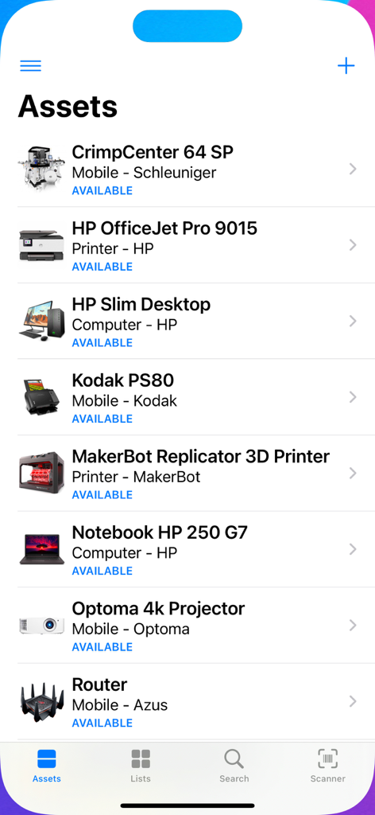The image size is (375, 815).
Task: Tap the Optoma projector thumbnail image
Action: [x=41, y=626]
